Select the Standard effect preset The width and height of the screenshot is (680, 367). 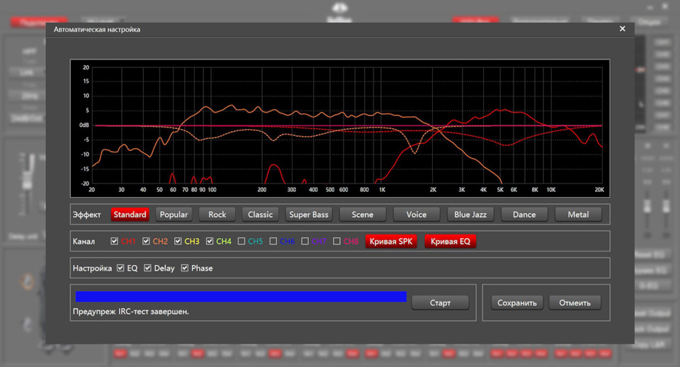130,214
